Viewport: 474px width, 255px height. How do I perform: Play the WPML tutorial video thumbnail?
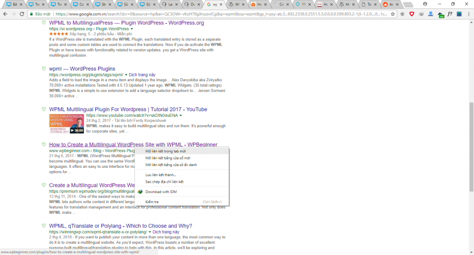(x=67, y=124)
